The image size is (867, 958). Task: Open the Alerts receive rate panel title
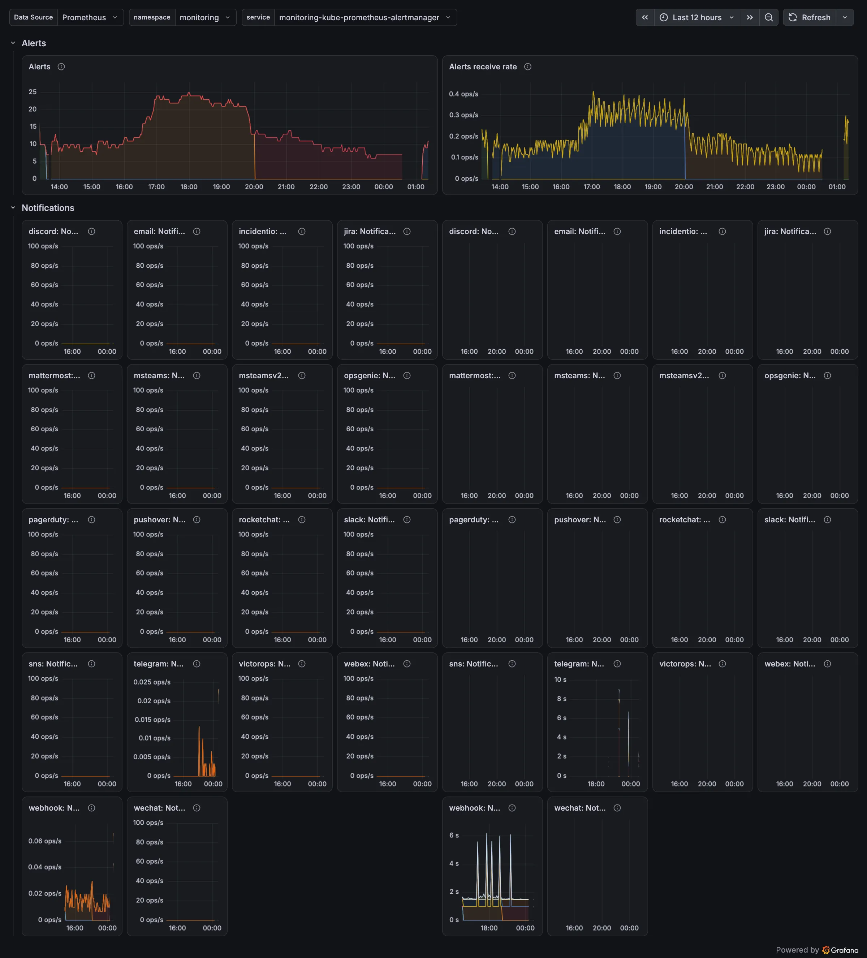click(x=483, y=66)
